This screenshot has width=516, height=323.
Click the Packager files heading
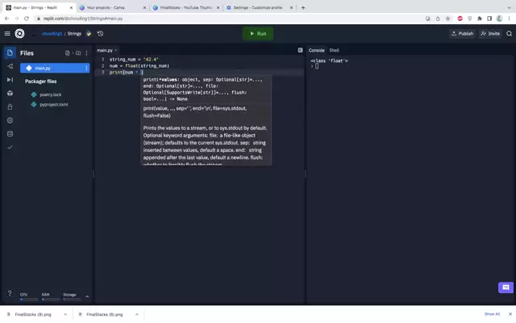click(41, 82)
